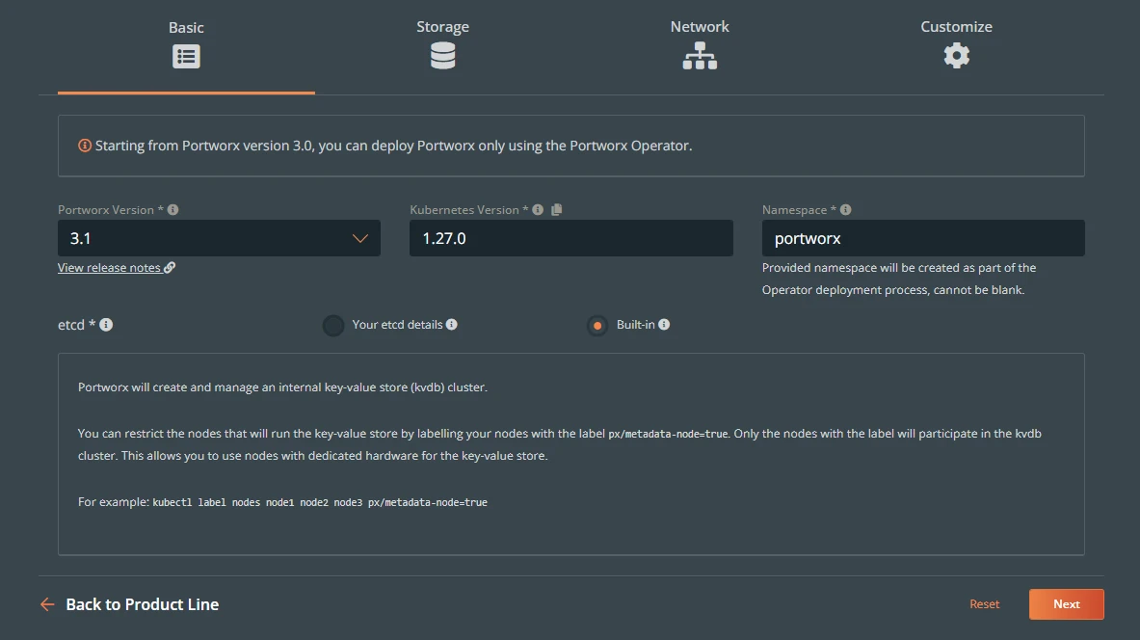Select the Your etcd details radio button

click(333, 325)
